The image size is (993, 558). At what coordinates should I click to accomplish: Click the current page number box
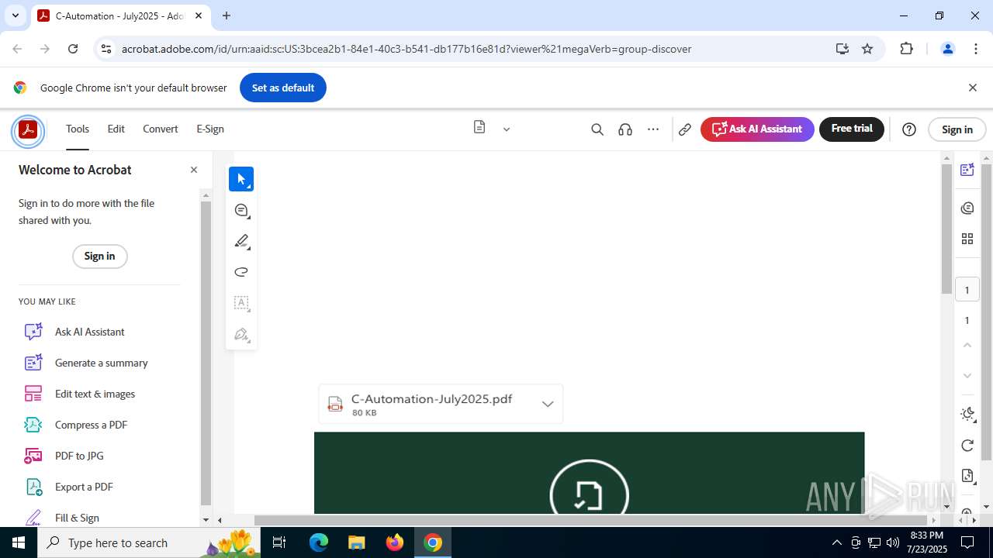(x=967, y=290)
